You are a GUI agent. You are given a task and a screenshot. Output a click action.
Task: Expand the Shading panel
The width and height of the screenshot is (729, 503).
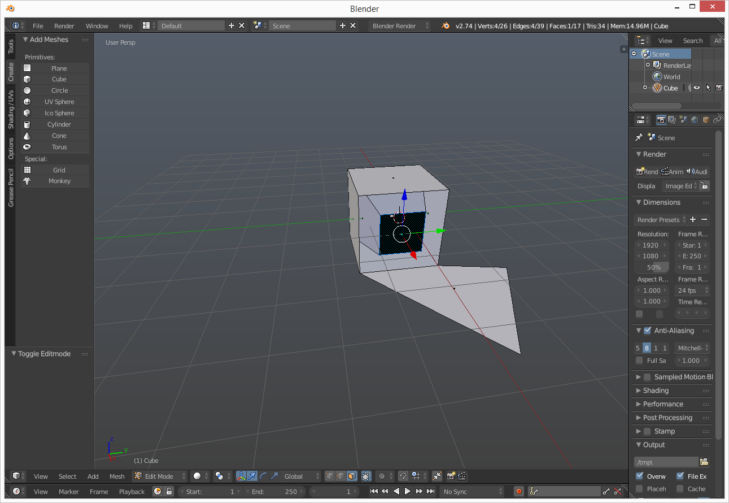[x=639, y=391]
